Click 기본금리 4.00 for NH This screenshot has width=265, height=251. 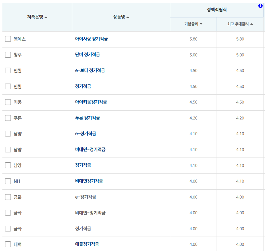193,181
